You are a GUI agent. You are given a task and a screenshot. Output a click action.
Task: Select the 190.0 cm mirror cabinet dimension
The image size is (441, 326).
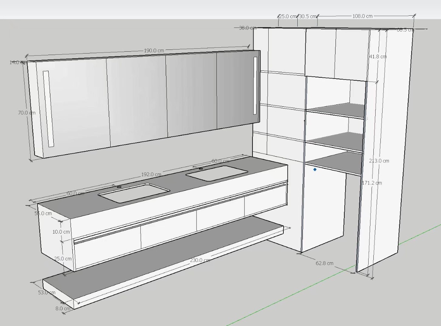(154, 51)
